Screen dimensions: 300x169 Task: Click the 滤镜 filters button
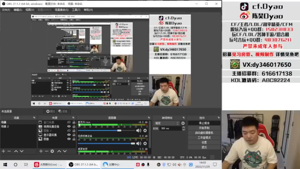(63, 111)
